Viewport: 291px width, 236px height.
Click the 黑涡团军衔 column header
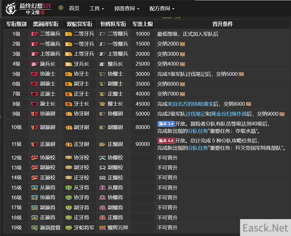pyautogui.click(x=46, y=24)
